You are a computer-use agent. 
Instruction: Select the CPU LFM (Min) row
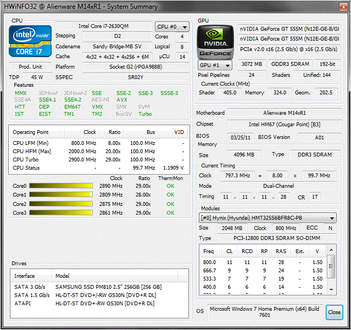(99, 143)
